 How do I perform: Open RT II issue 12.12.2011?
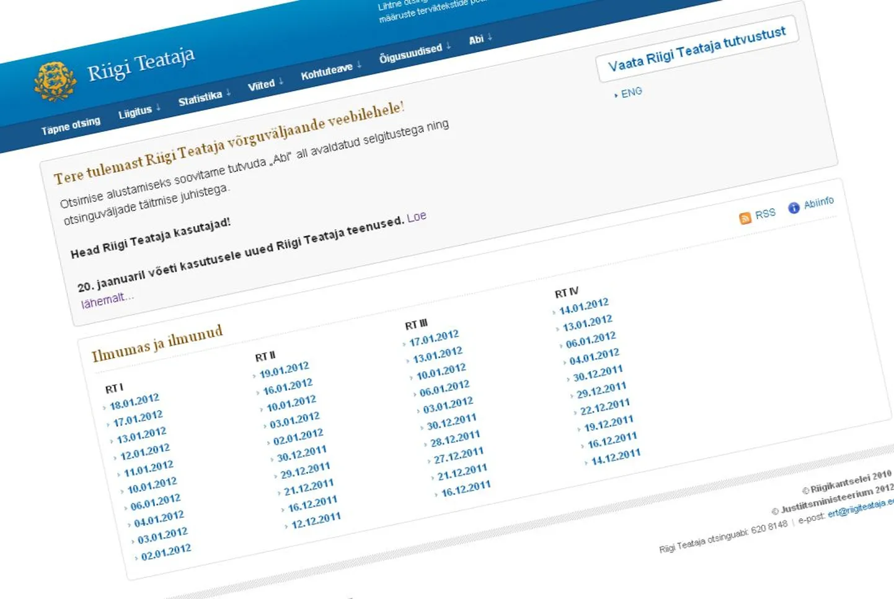pyautogui.click(x=316, y=520)
